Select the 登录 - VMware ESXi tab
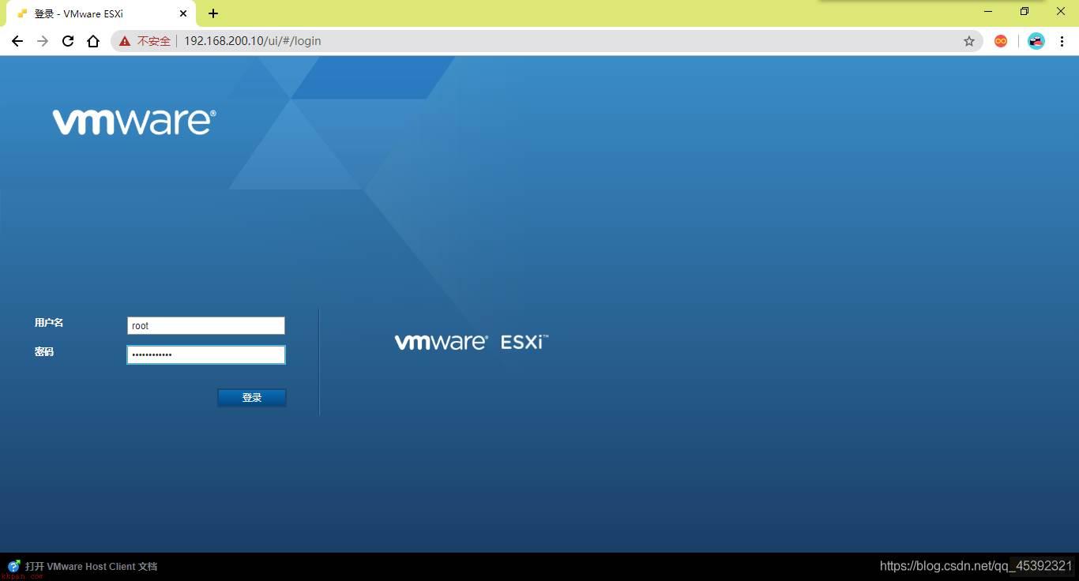The height and width of the screenshot is (581, 1079). point(101,13)
